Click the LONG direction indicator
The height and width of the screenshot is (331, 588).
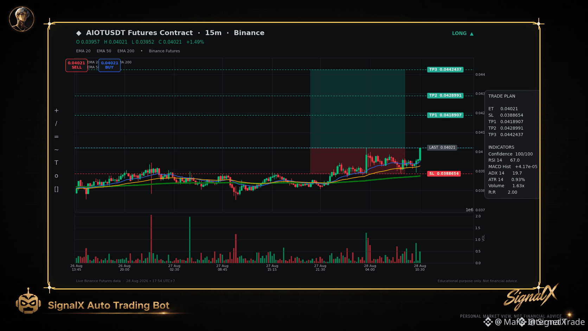tap(459, 33)
